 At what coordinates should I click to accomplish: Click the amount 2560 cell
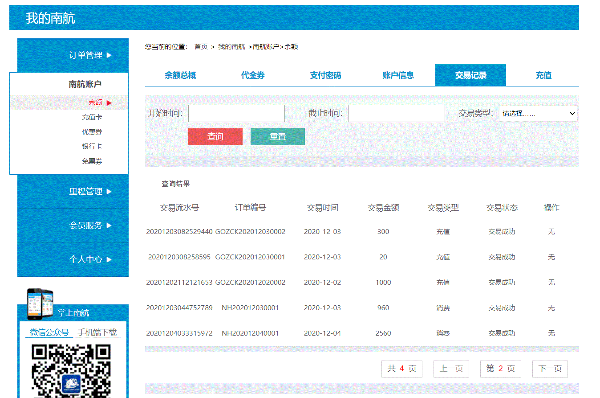pyautogui.click(x=383, y=333)
